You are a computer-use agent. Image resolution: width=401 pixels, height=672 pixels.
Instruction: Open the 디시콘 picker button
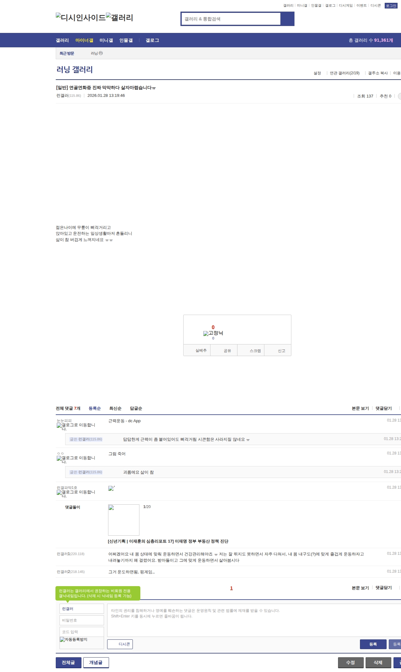tap(120, 644)
